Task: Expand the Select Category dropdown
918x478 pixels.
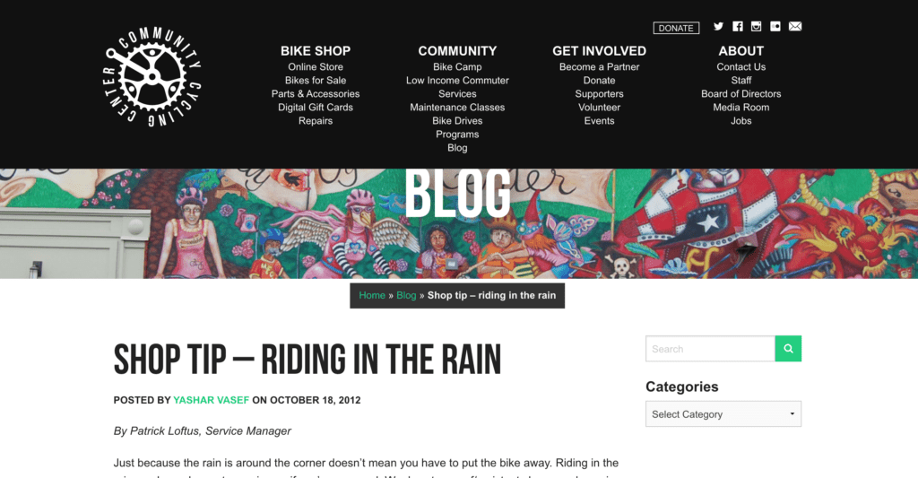Action: (x=723, y=414)
